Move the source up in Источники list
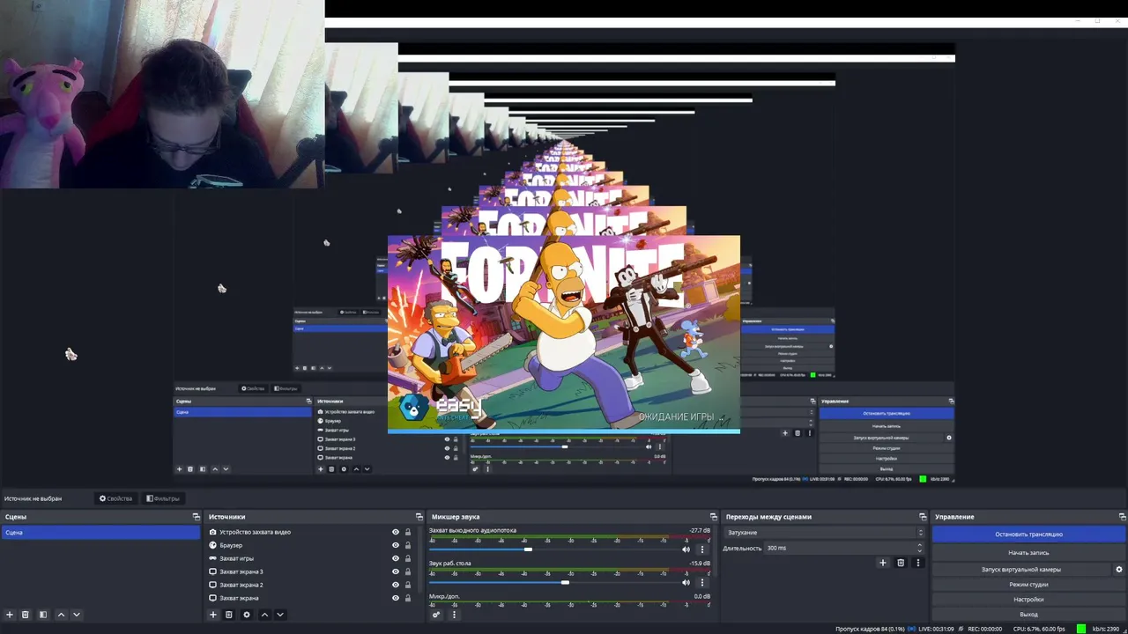This screenshot has height=634, width=1128. point(264,615)
